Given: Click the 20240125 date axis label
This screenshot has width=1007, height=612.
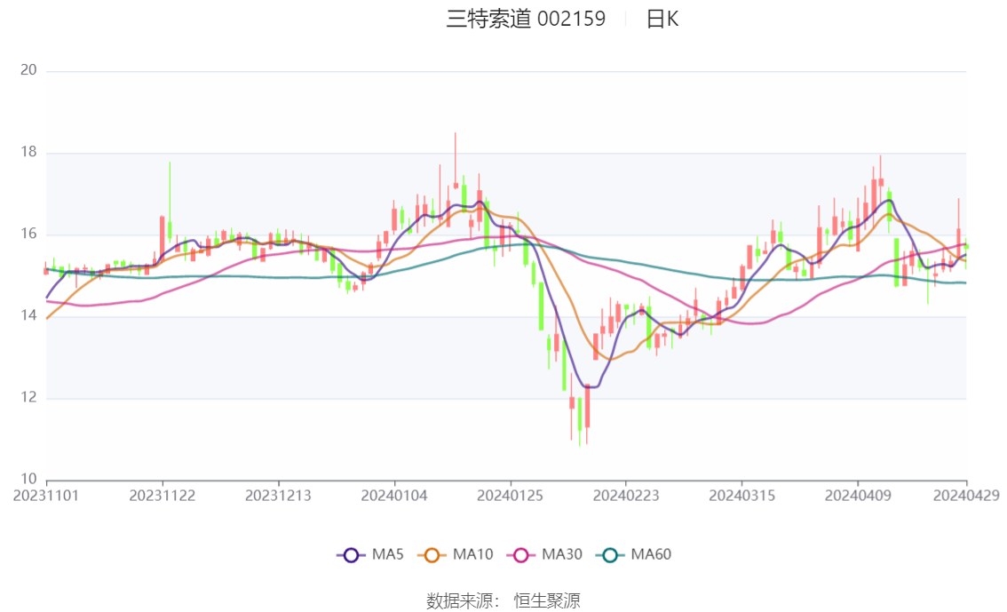Looking at the screenshot, I should 510,496.
